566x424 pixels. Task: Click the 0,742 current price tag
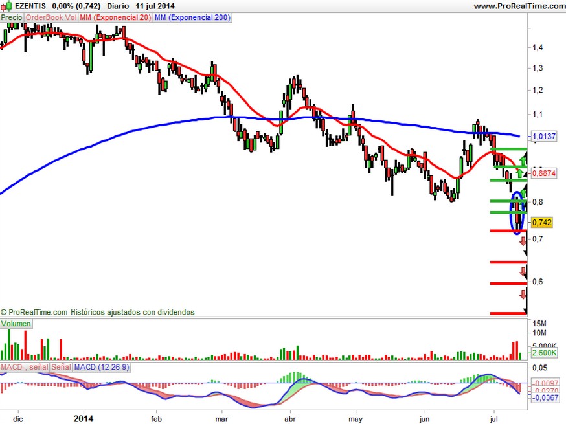tap(542, 222)
